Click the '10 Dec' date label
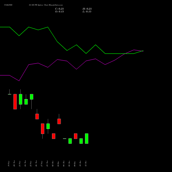This screenshot has width=172, height=172. point(80,163)
